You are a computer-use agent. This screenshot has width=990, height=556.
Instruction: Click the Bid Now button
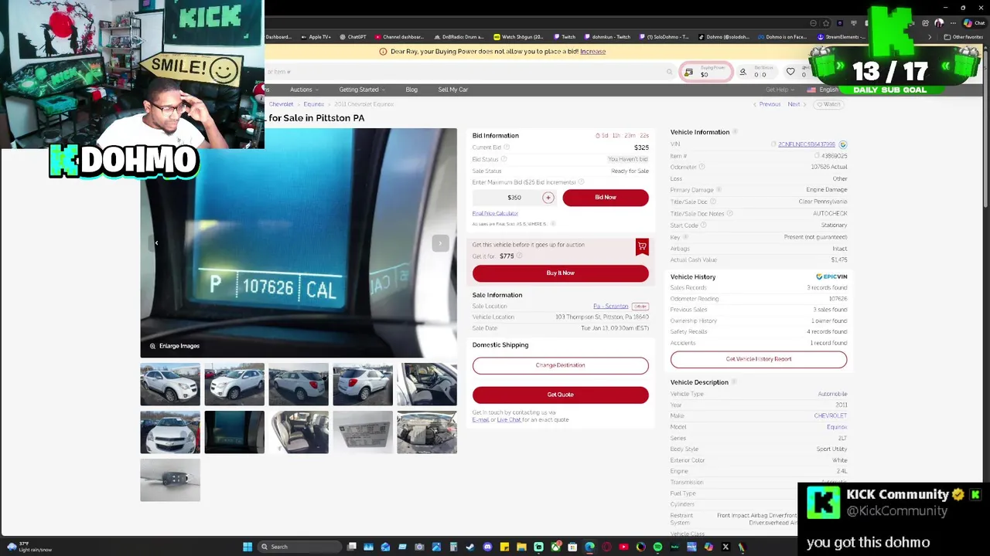tap(606, 198)
